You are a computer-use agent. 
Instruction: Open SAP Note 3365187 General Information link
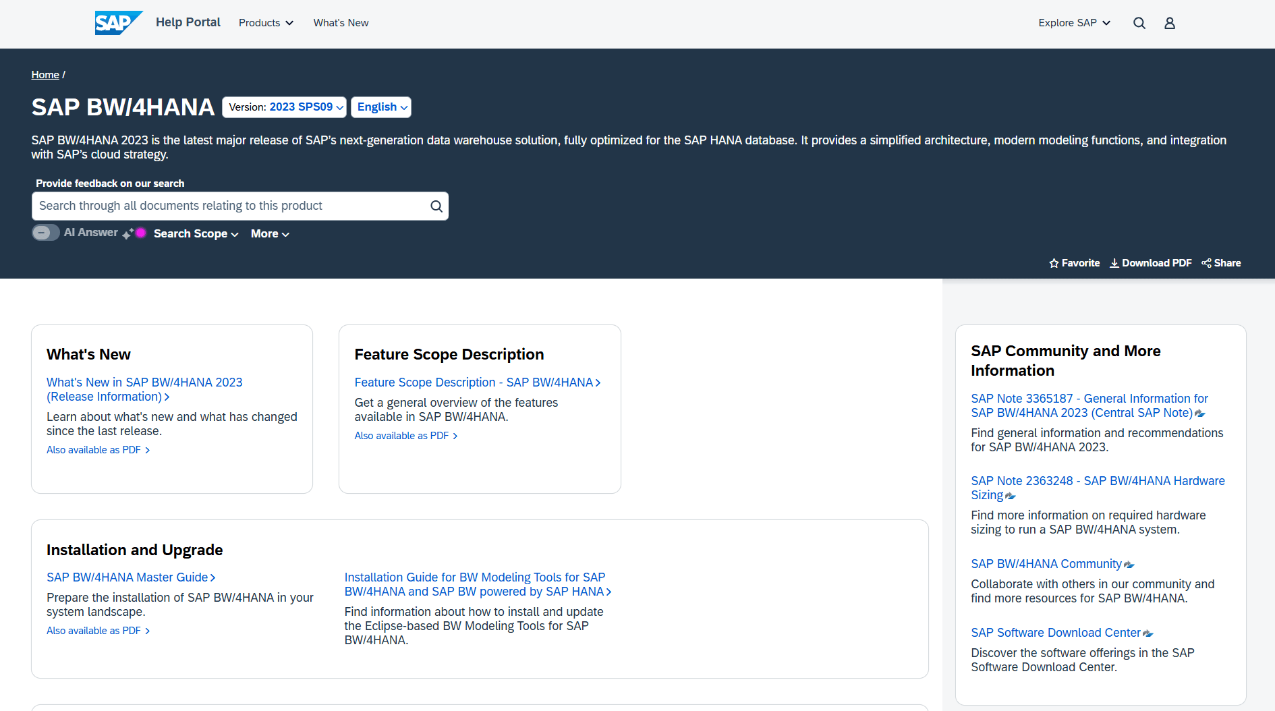point(1089,406)
